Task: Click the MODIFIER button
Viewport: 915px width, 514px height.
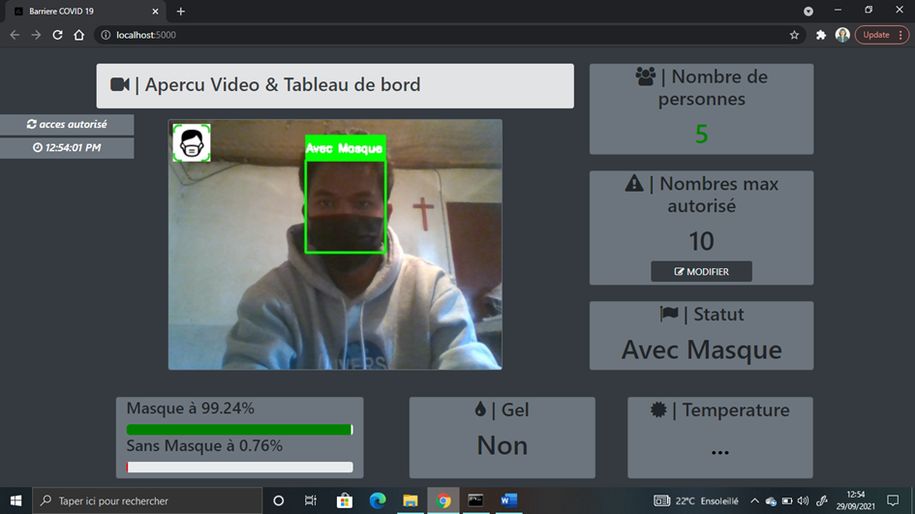Action: point(701,271)
